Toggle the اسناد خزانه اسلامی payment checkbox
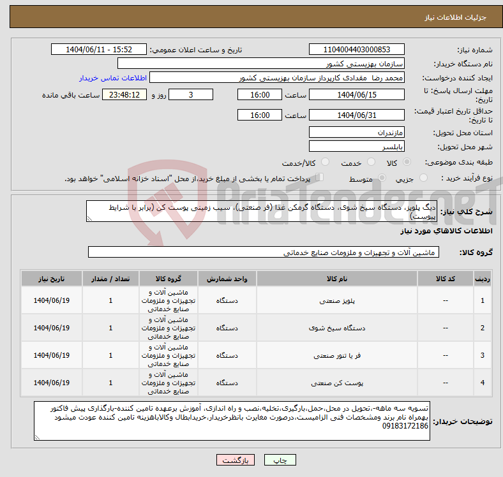Screen dimensions: 503x477 320,177
